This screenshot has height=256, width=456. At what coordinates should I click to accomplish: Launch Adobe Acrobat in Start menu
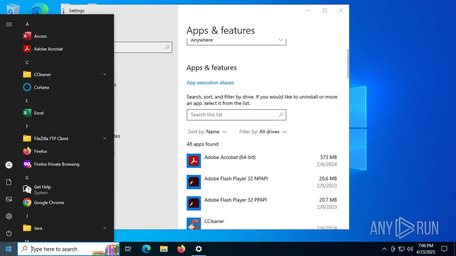coord(65,49)
